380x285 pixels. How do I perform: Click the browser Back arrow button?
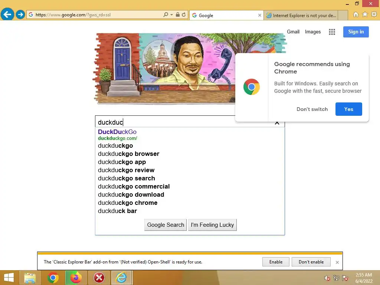[x=7, y=14]
